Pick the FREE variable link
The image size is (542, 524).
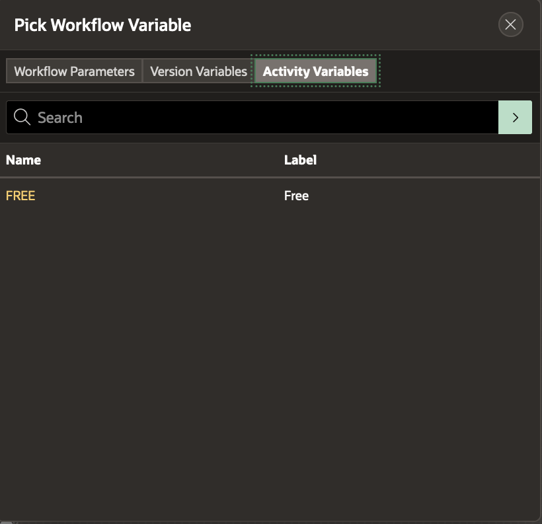click(x=20, y=196)
